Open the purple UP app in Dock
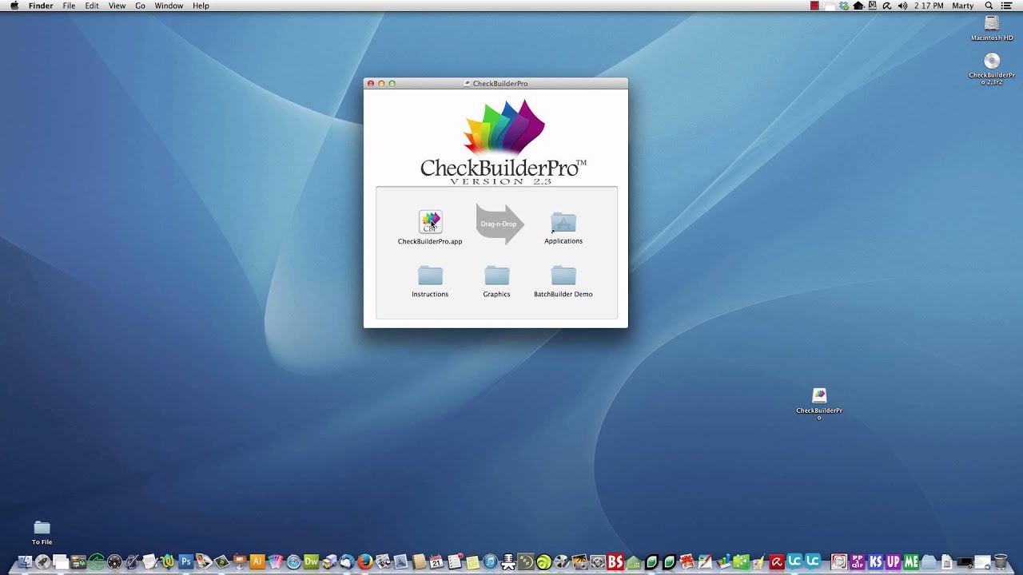Viewport: 1023px width, 575px height. [x=893, y=562]
